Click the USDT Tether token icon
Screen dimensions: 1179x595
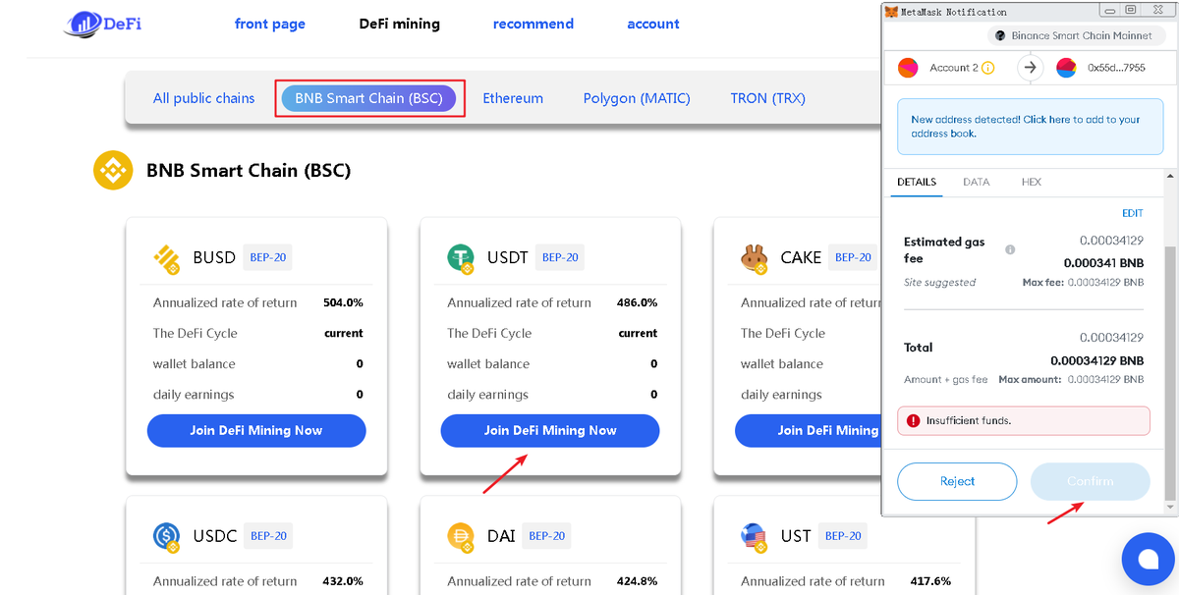point(462,258)
